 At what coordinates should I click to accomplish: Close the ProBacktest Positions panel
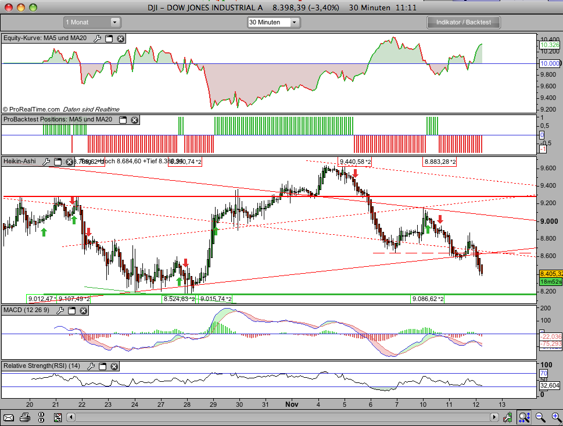point(135,120)
